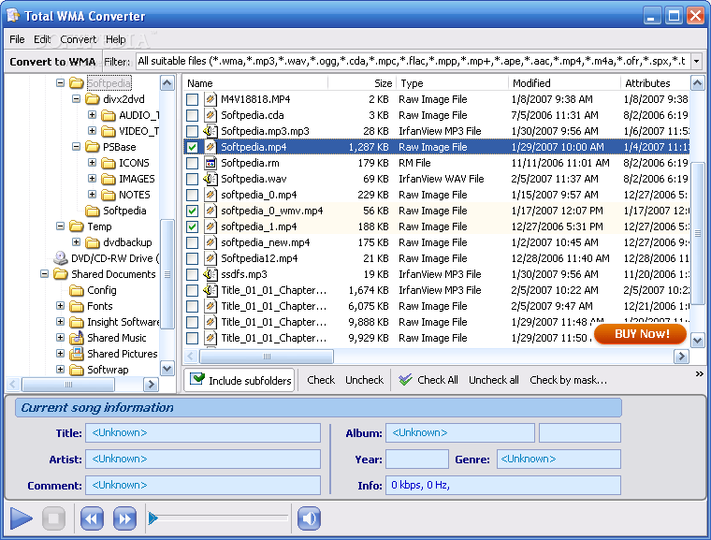Click the file icon of Softpedia.rm
Image resolution: width=711 pixels, height=540 pixels.
(210, 163)
